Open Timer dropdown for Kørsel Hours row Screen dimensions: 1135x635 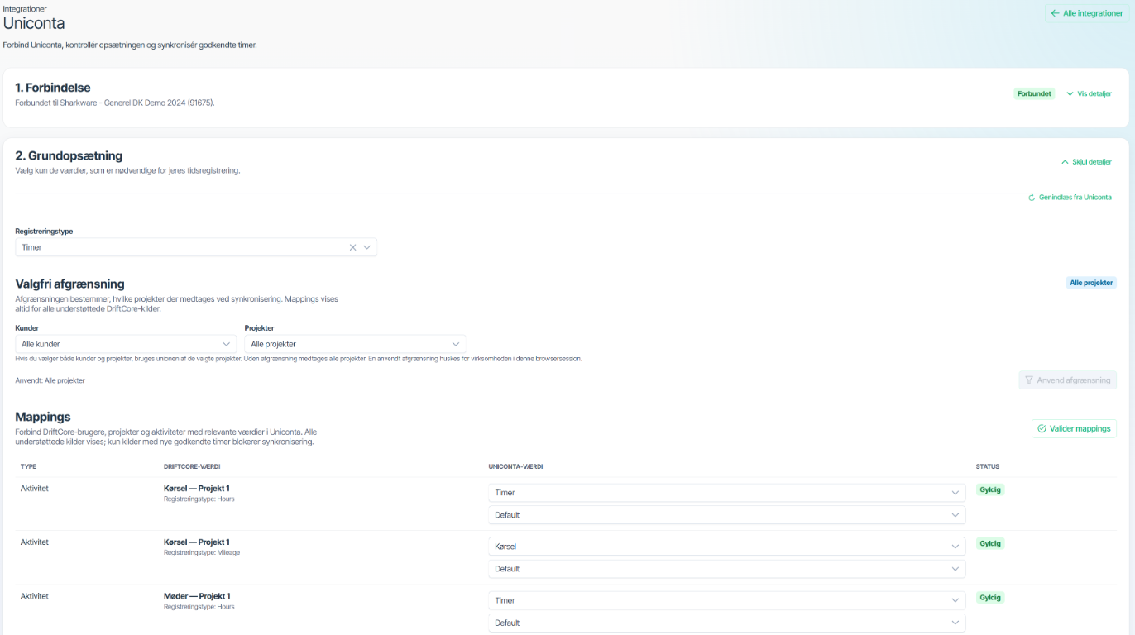click(x=726, y=493)
